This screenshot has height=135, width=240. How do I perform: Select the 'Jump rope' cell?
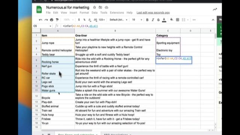click(58, 41)
